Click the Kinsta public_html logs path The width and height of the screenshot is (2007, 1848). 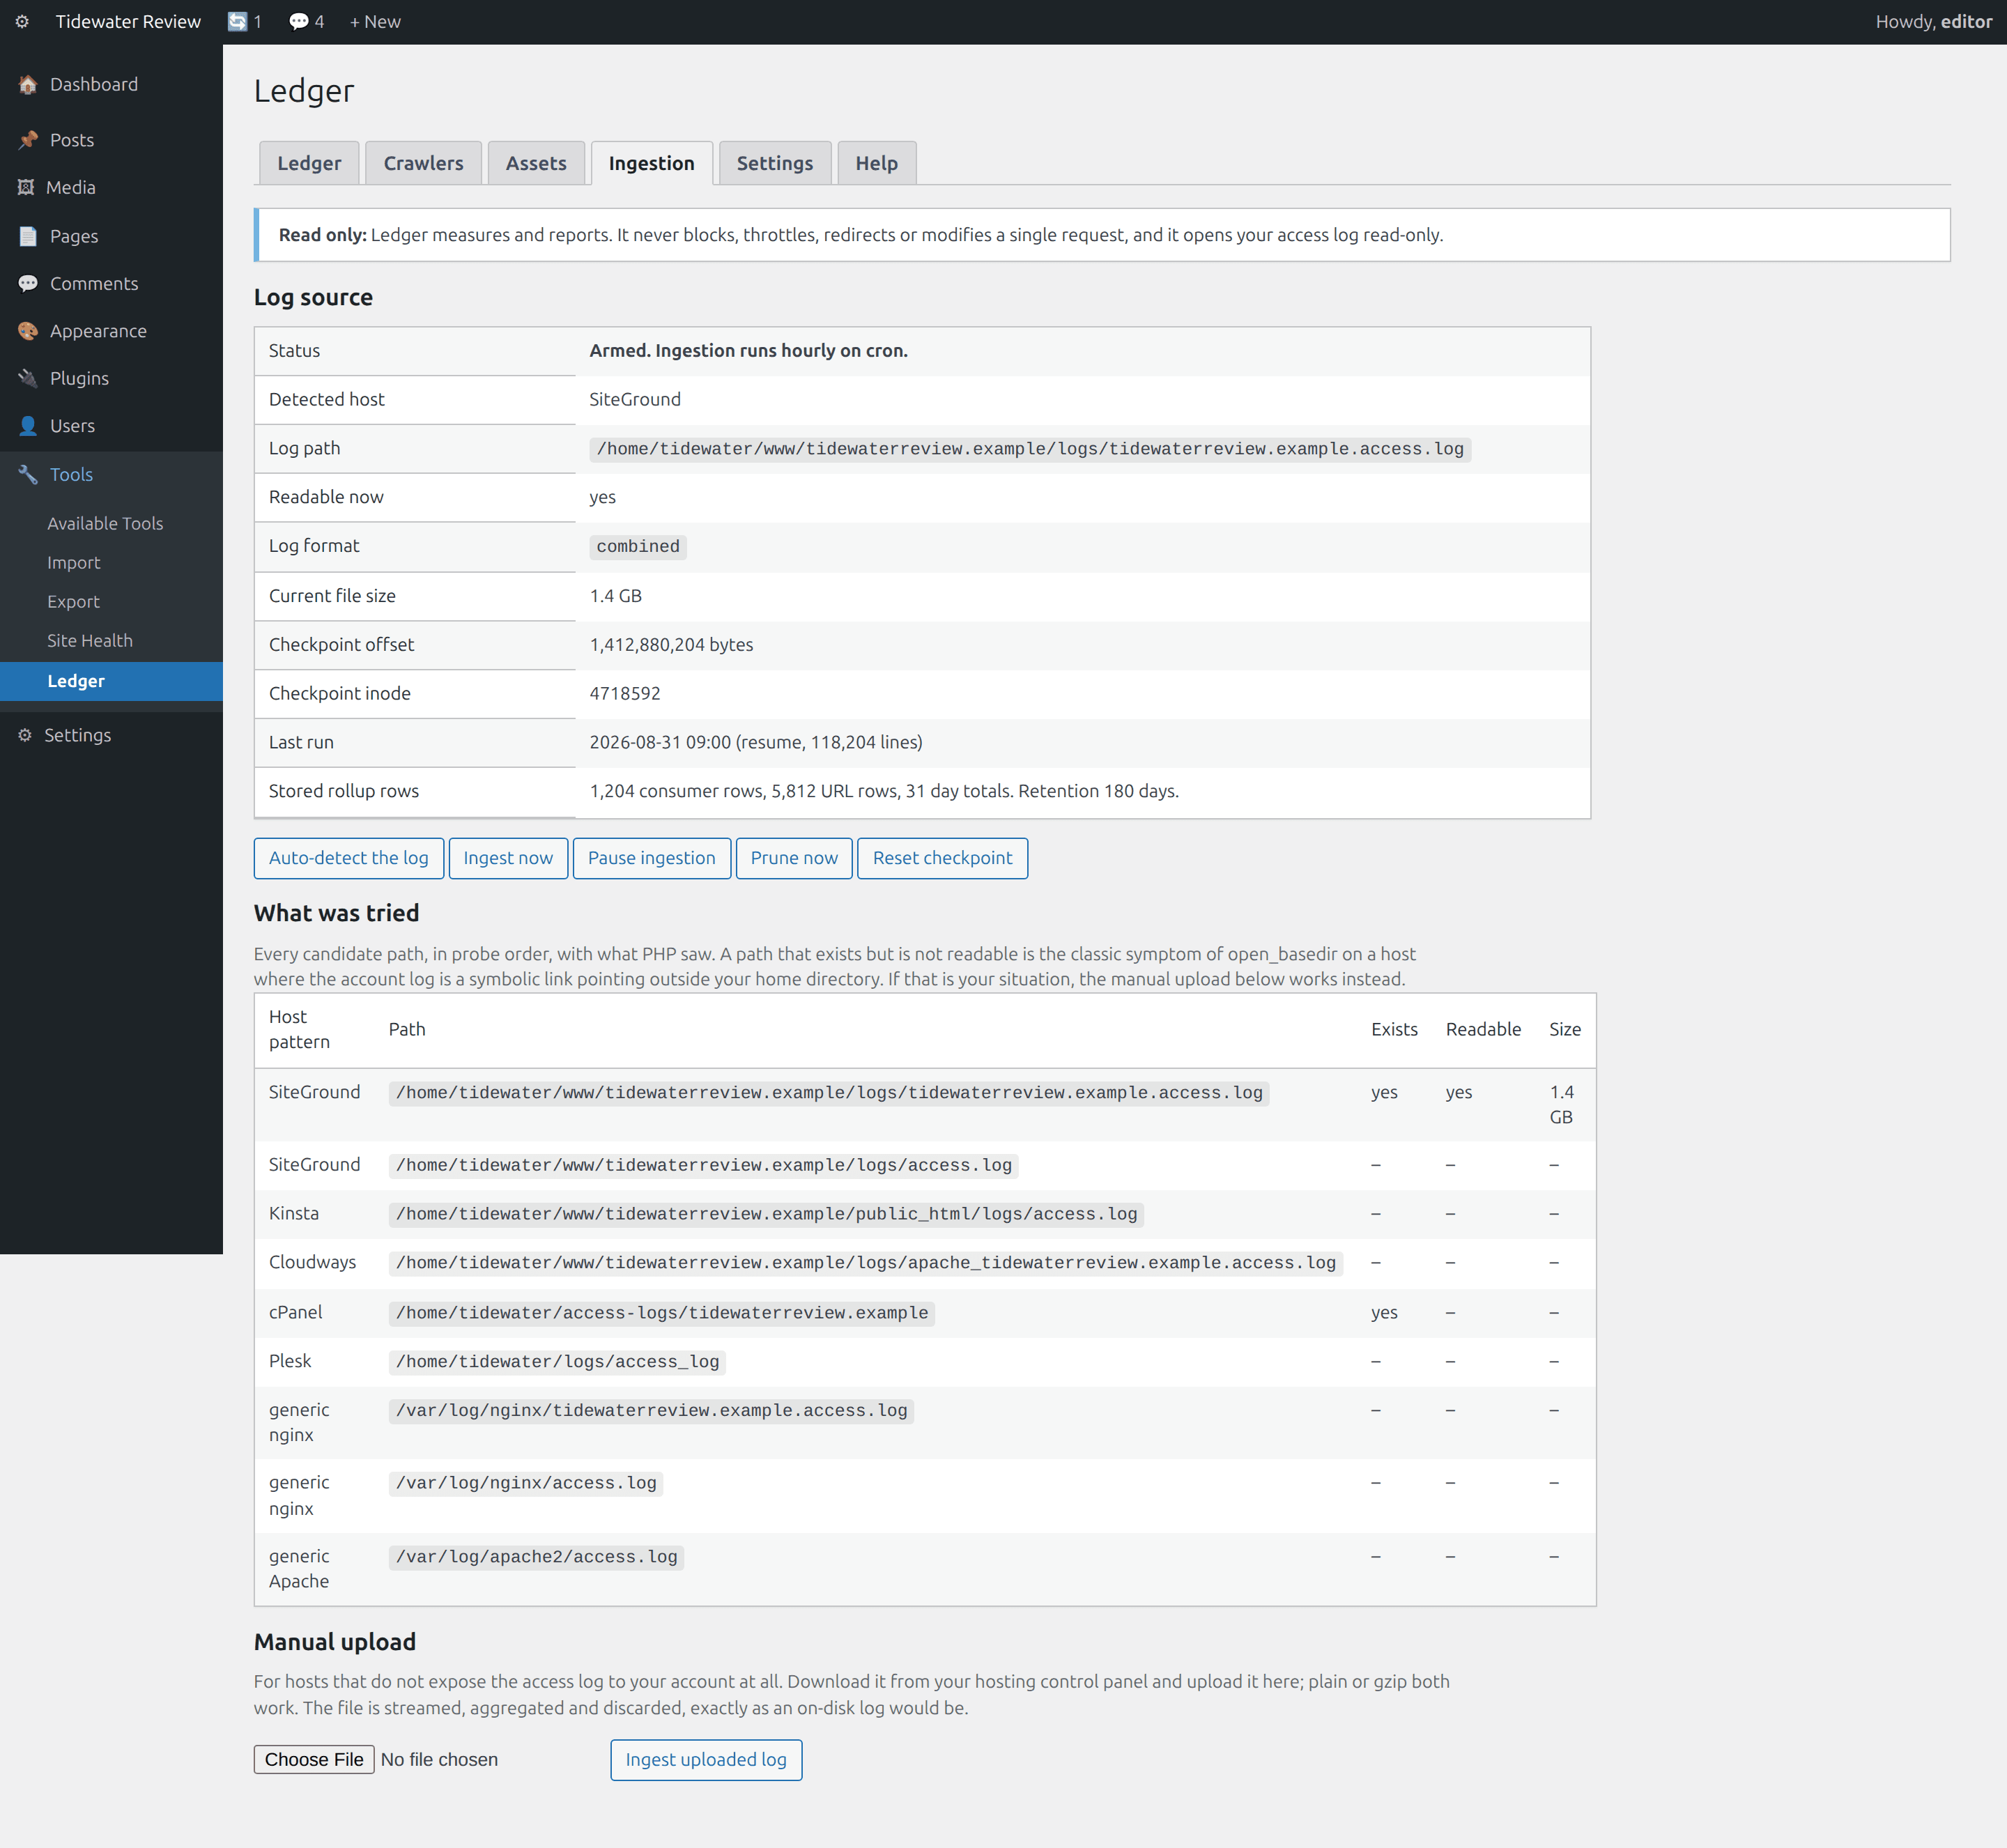tap(766, 1214)
